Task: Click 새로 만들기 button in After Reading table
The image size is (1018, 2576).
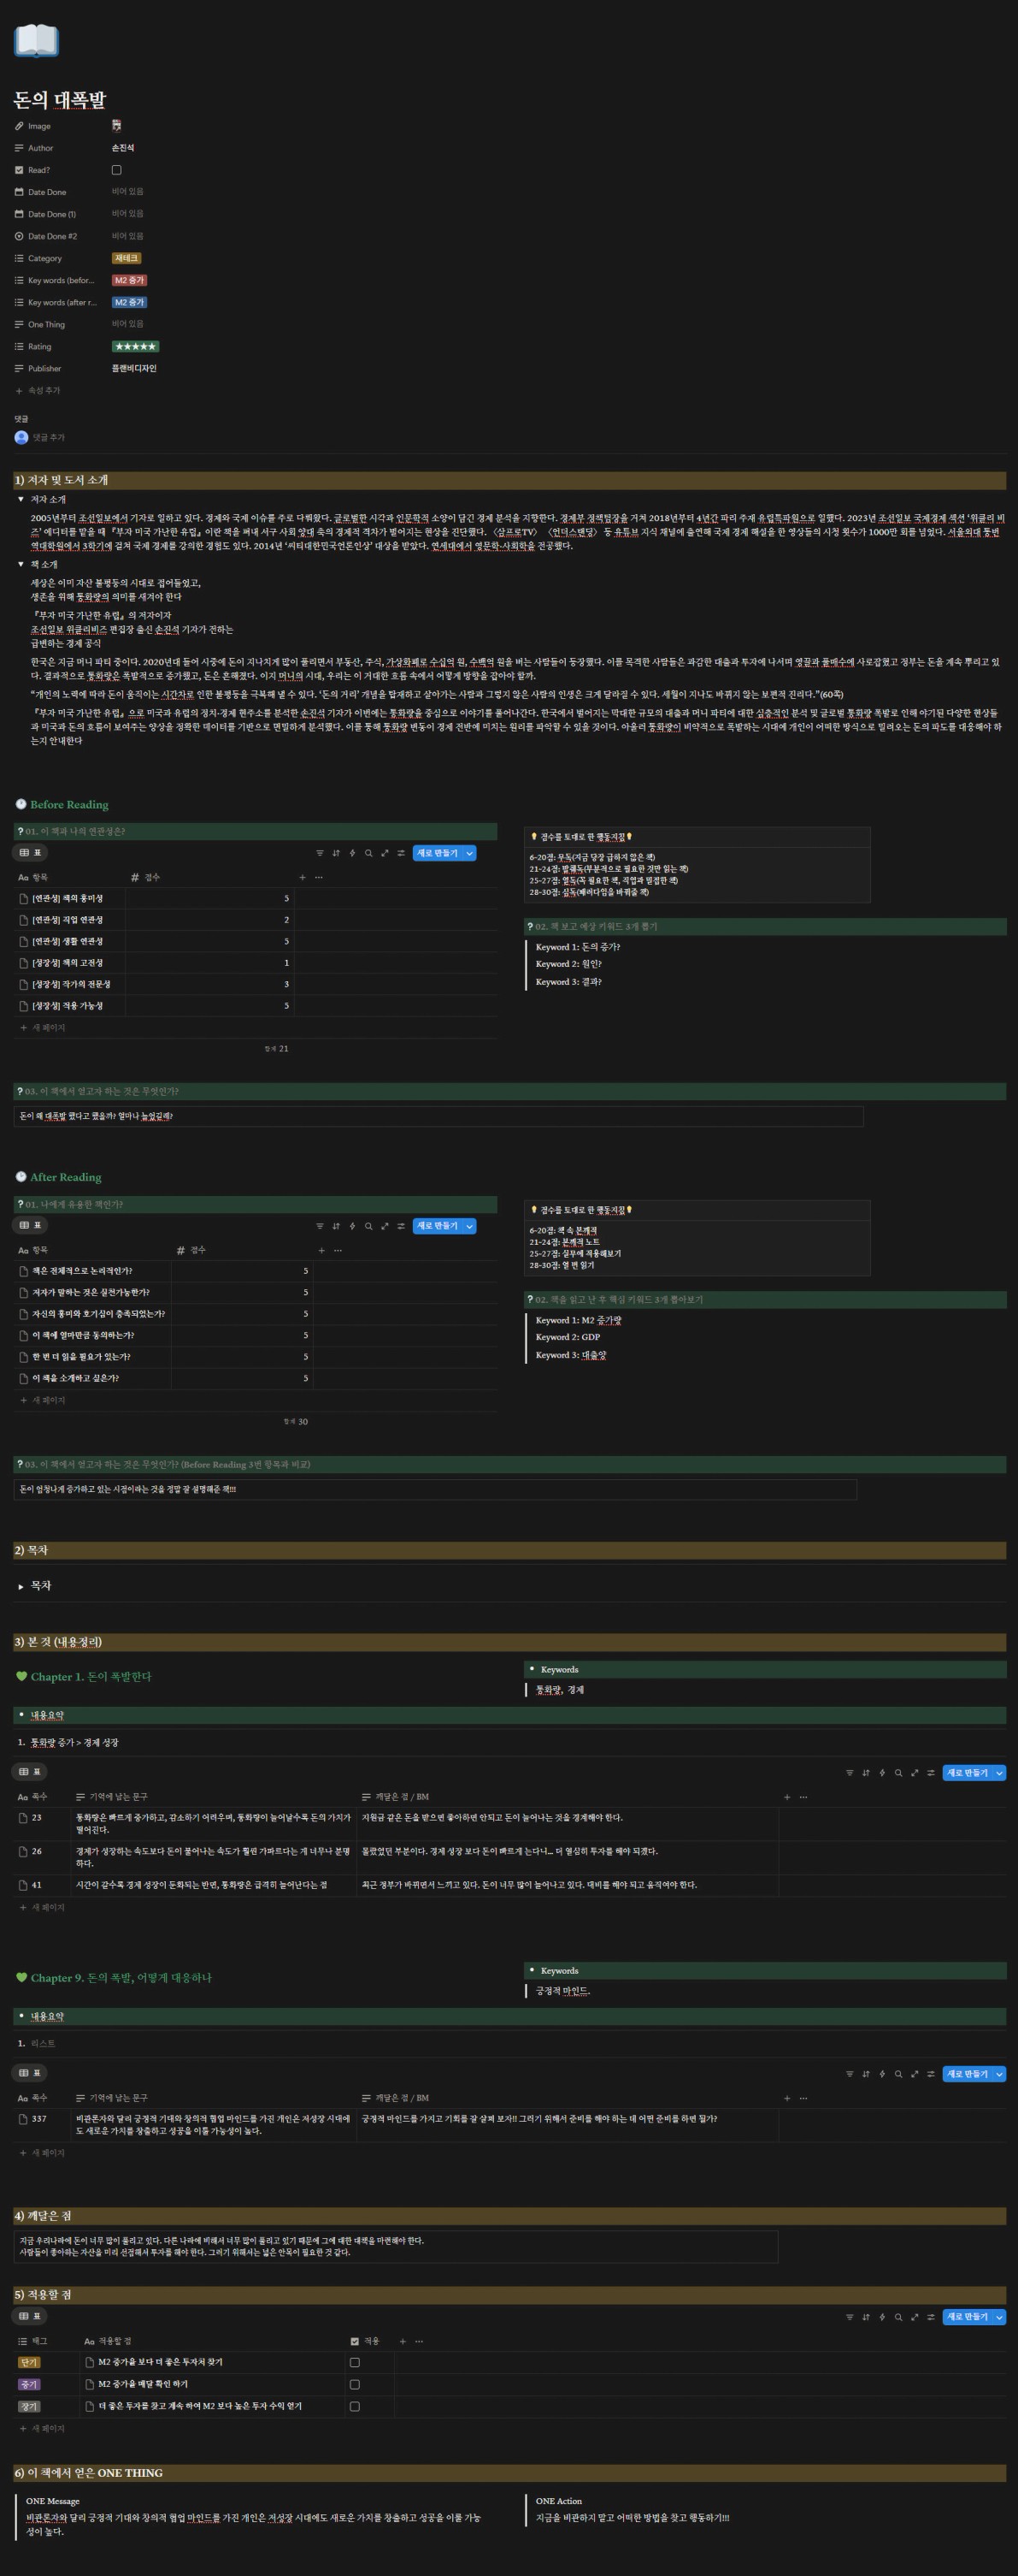Action: tap(437, 1226)
